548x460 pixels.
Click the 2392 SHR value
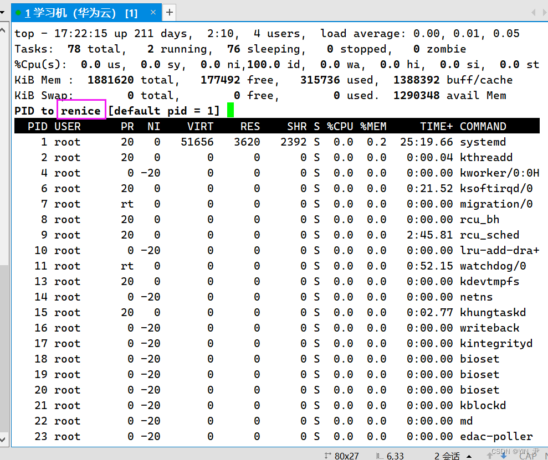pos(294,142)
